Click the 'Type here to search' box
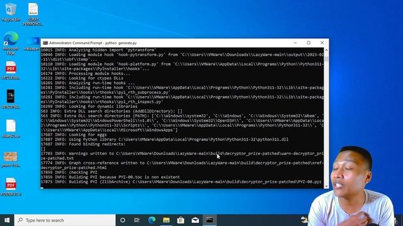This screenshot has width=403, height=226. [65, 220]
